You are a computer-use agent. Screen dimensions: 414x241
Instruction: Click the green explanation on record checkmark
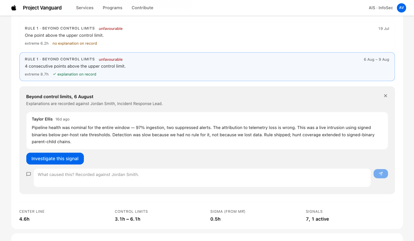tap(55, 74)
